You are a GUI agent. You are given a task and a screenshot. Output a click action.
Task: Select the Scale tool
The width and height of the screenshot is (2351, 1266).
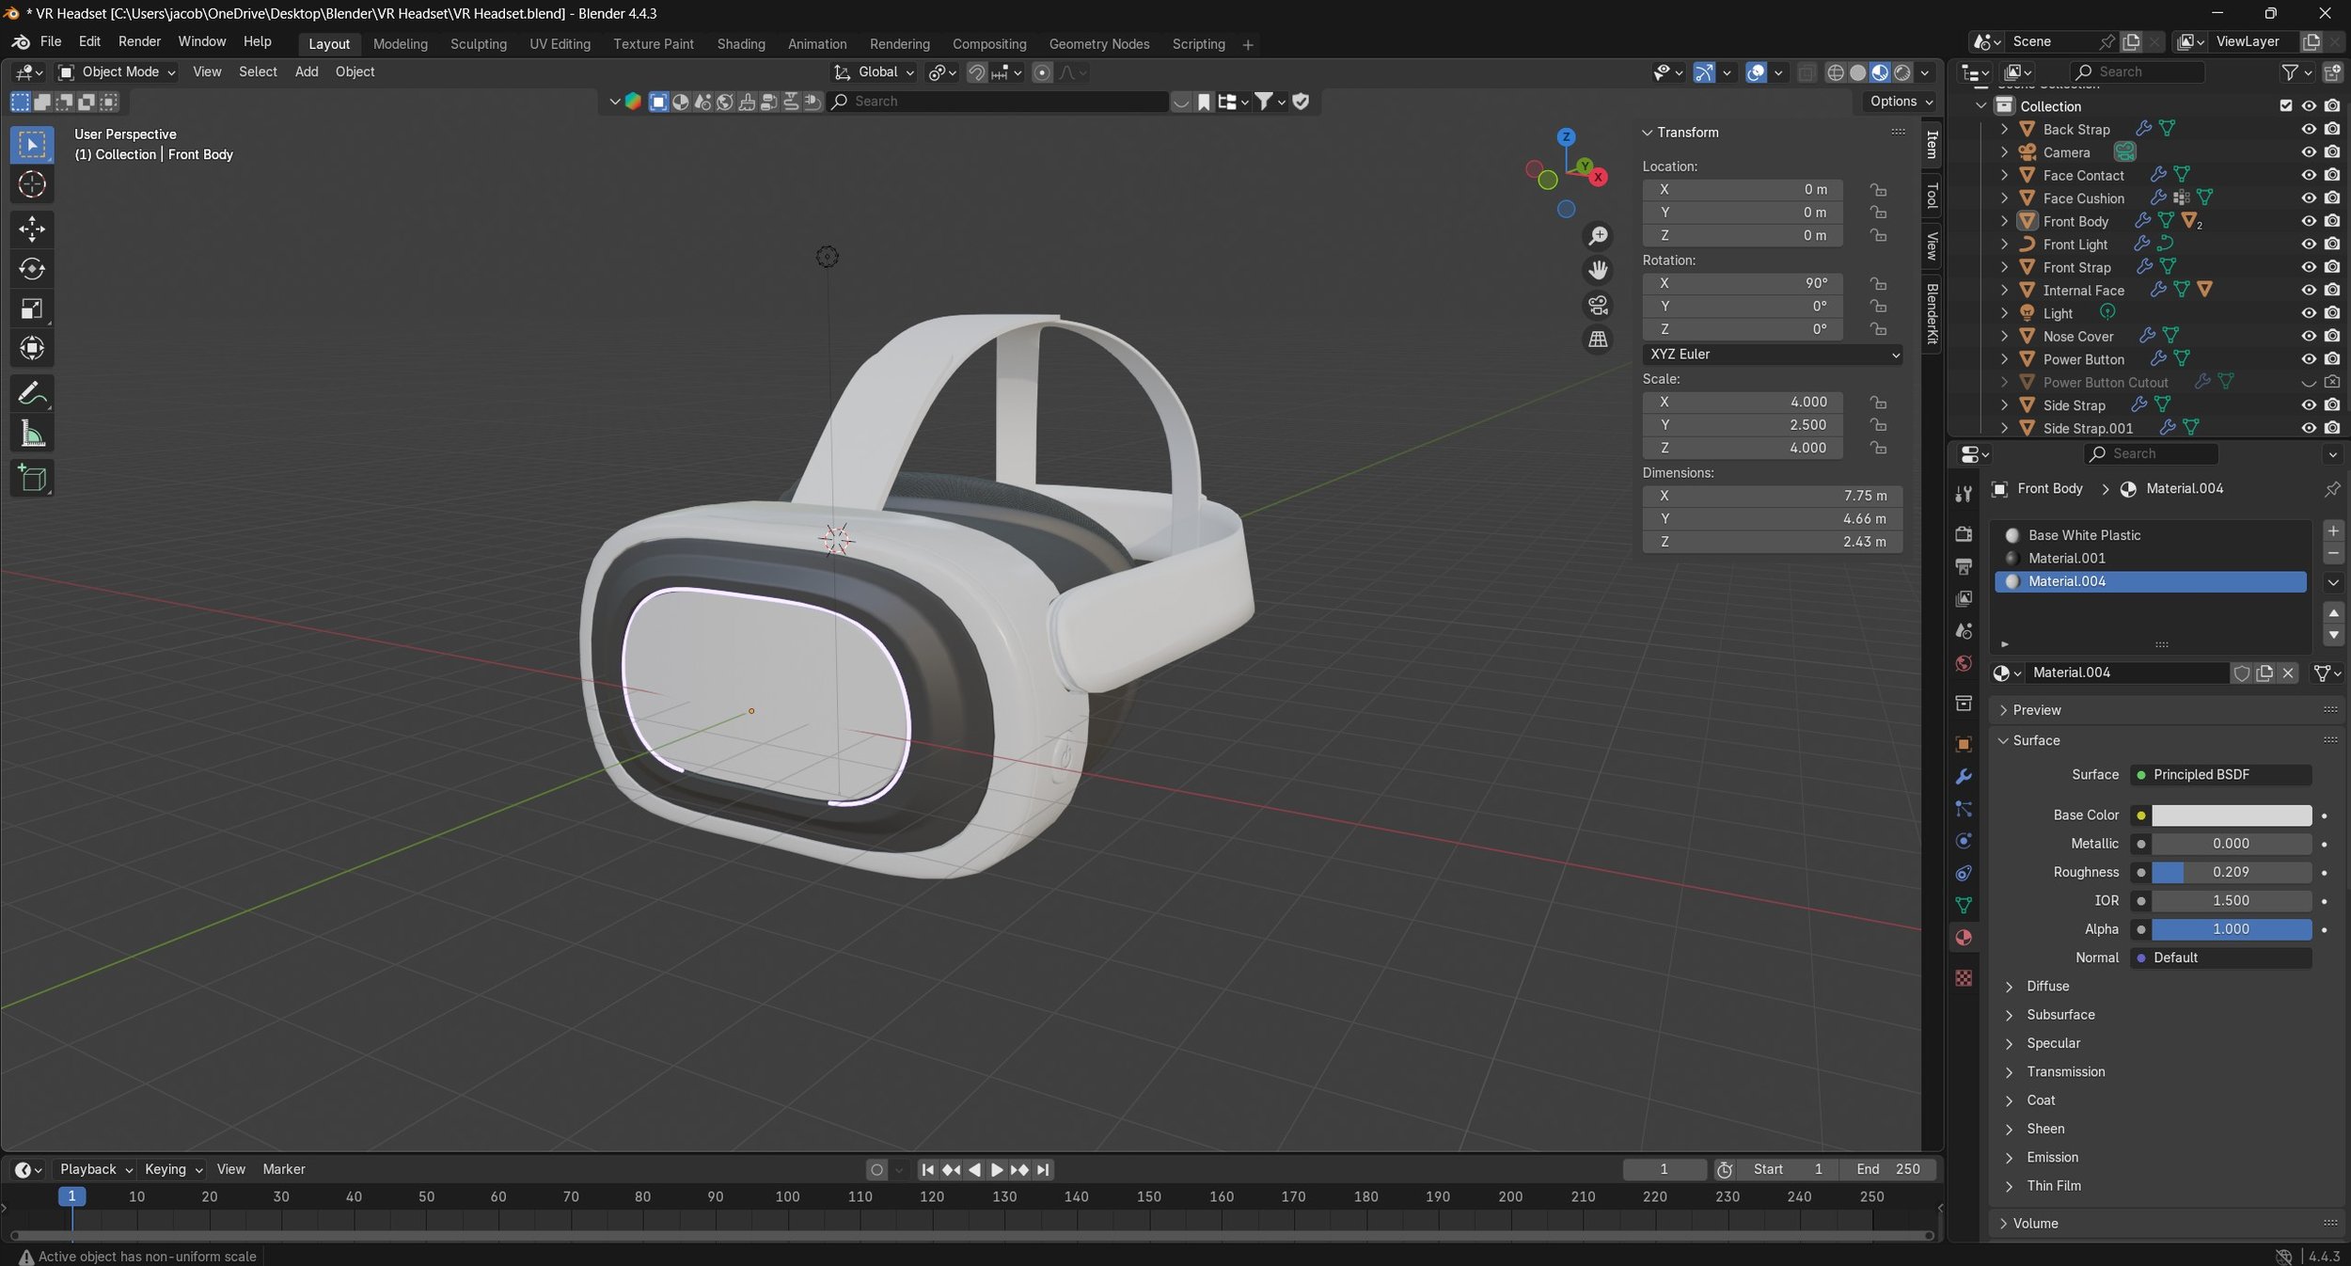tap(32, 309)
